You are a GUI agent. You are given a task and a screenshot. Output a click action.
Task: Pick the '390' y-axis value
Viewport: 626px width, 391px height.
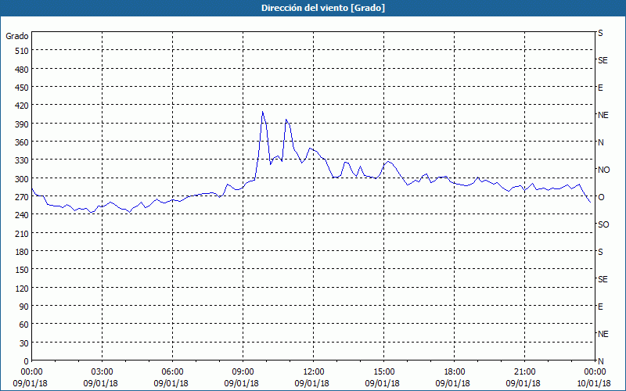pyautogui.click(x=22, y=124)
